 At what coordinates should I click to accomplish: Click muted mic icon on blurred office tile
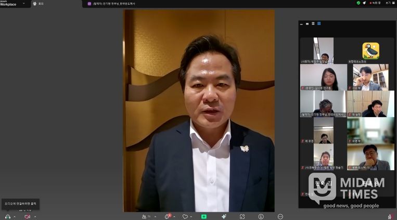pos(350,141)
